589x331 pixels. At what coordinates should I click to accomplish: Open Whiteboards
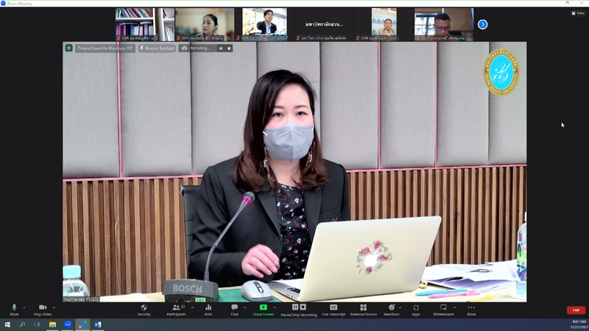point(443,310)
